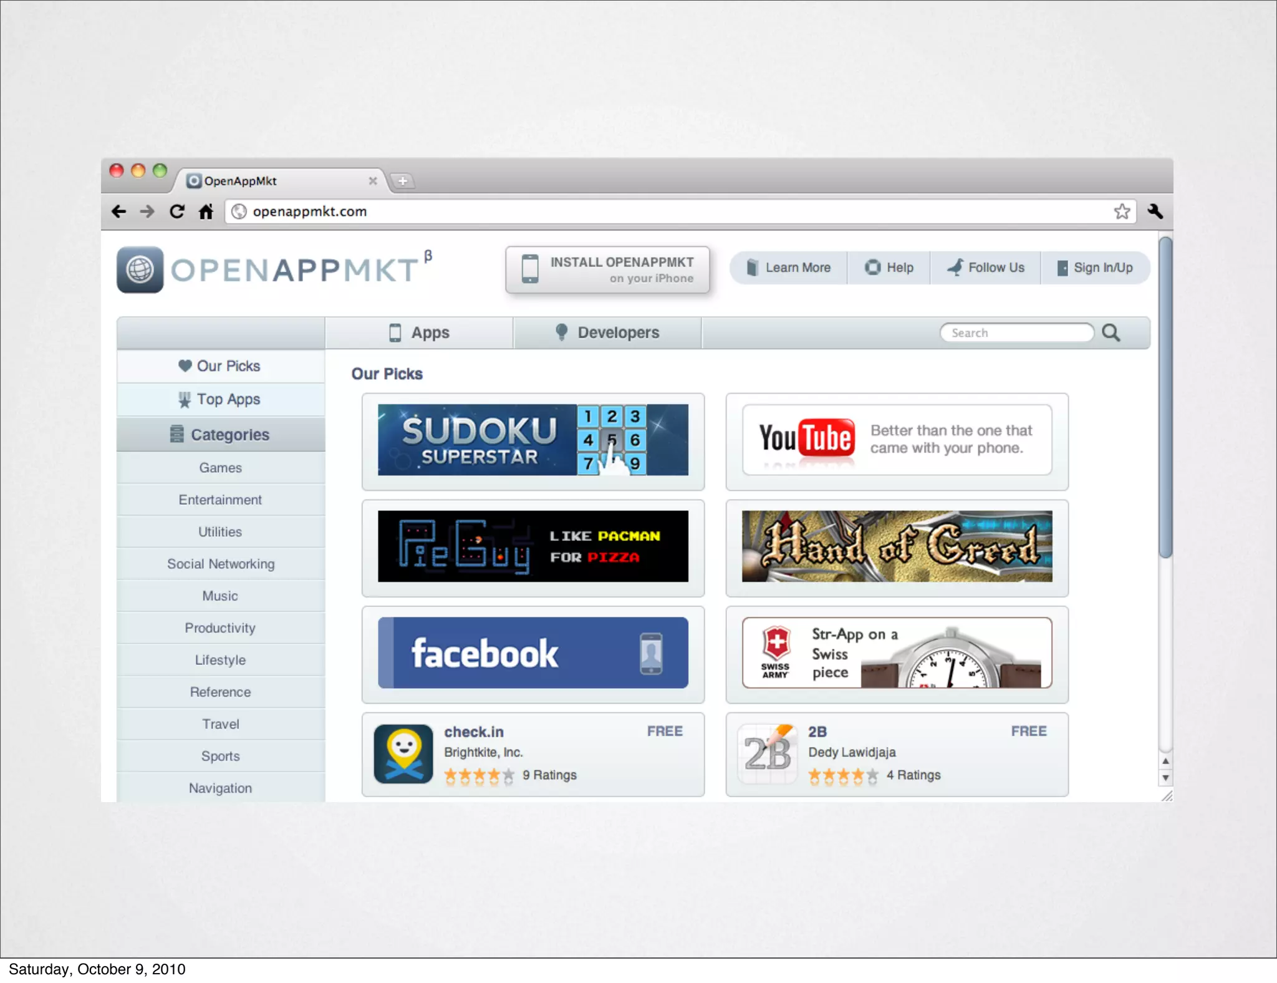Viewport: 1277px width, 983px height.
Task: Select Top Apps in the sidebar
Action: click(x=220, y=399)
